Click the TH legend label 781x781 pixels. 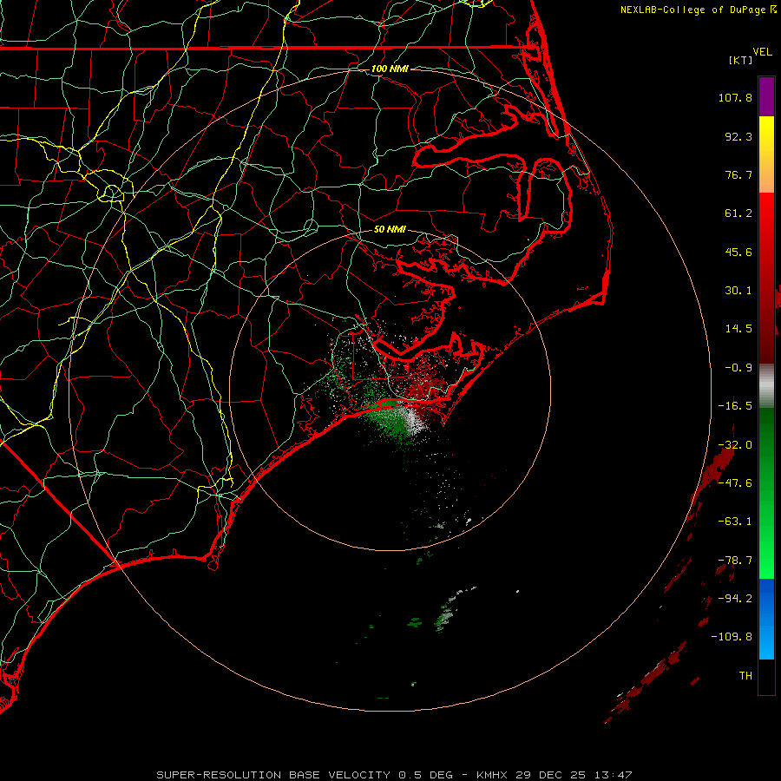click(x=745, y=675)
